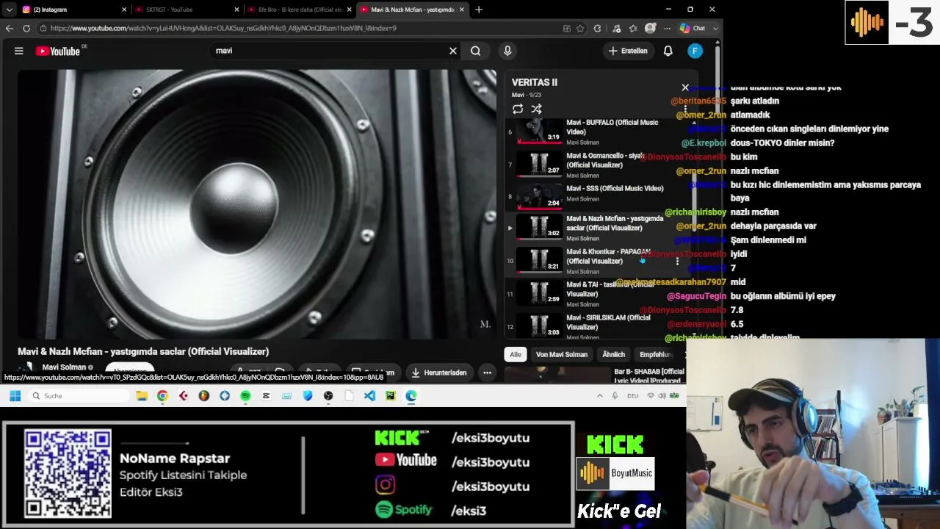This screenshot has height=529, width=940.
Task: Click the video title 'yastıgımda saclar (Official Visualizer)'
Action: tap(143, 351)
